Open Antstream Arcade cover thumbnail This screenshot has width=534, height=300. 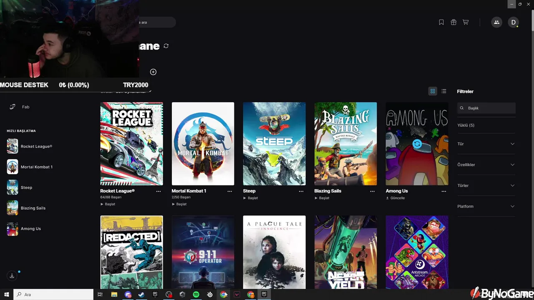[x=417, y=252]
